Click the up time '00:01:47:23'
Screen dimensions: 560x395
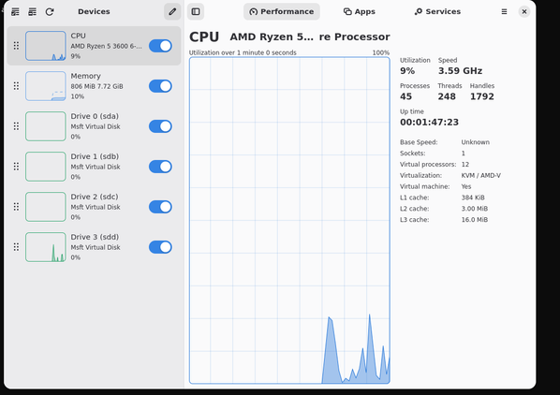click(x=429, y=122)
